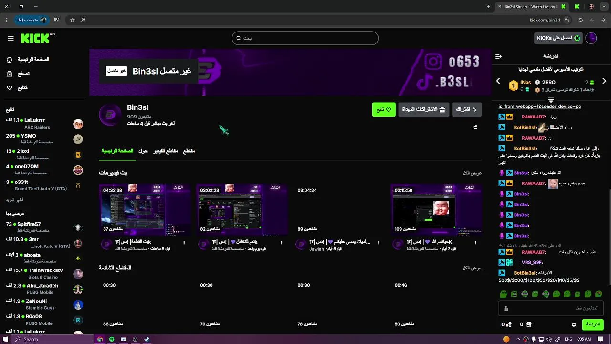Viewport: 611px width, 344px height.
Task: Open the oneD7OM channel
Action: tap(44, 170)
